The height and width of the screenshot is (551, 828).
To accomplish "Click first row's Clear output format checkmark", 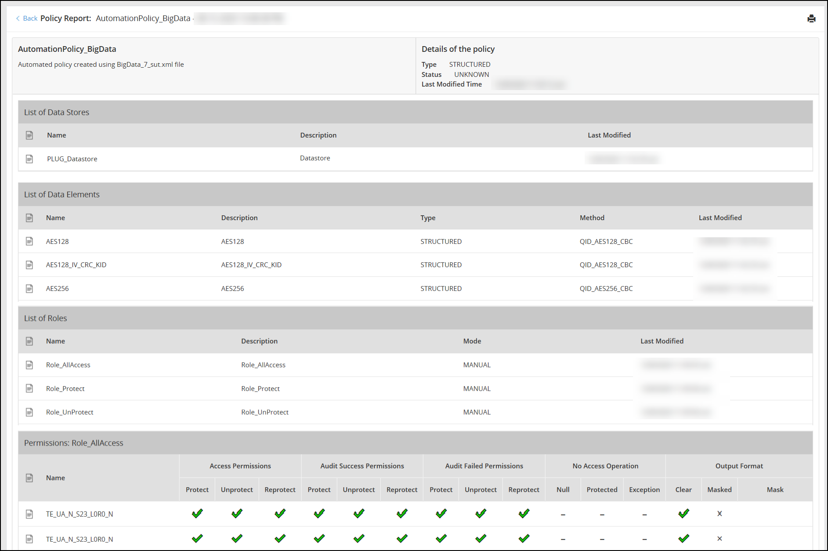I will (683, 513).
